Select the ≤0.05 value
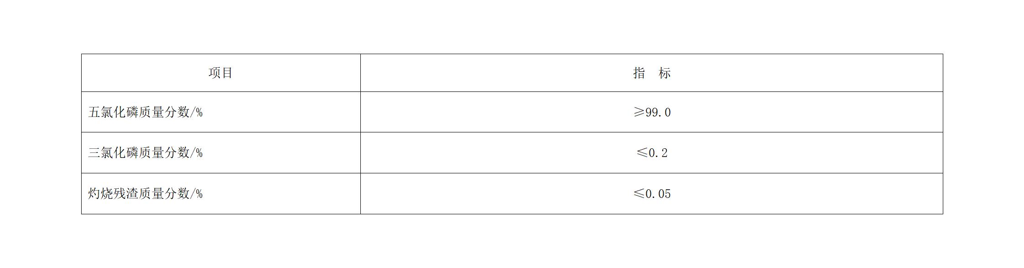 (x=652, y=194)
